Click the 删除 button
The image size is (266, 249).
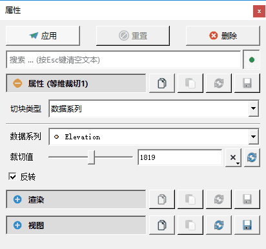[223, 35]
